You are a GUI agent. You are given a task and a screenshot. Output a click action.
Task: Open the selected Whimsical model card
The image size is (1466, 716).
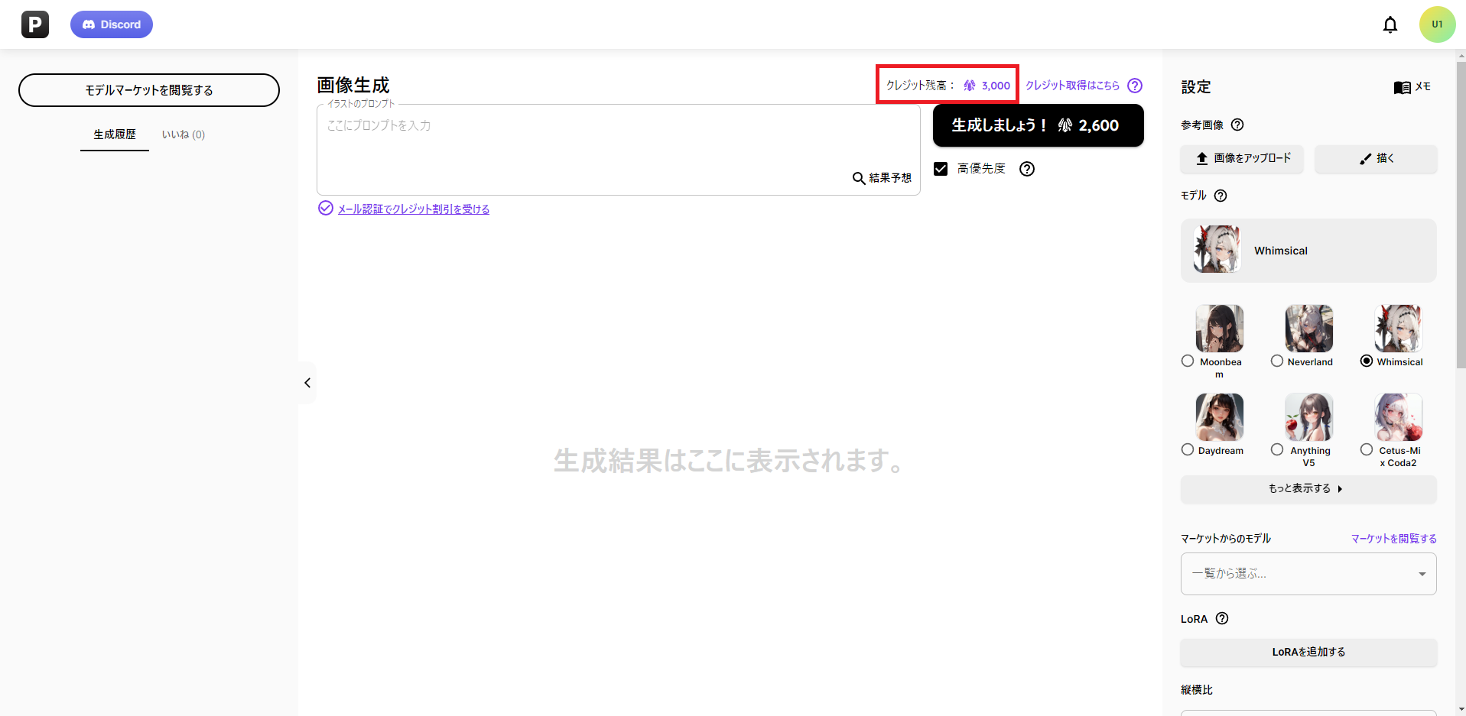1308,251
